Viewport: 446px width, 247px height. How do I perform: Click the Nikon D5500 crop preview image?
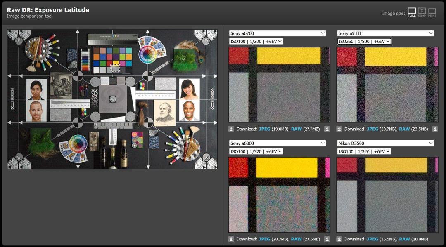click(387, 195)
